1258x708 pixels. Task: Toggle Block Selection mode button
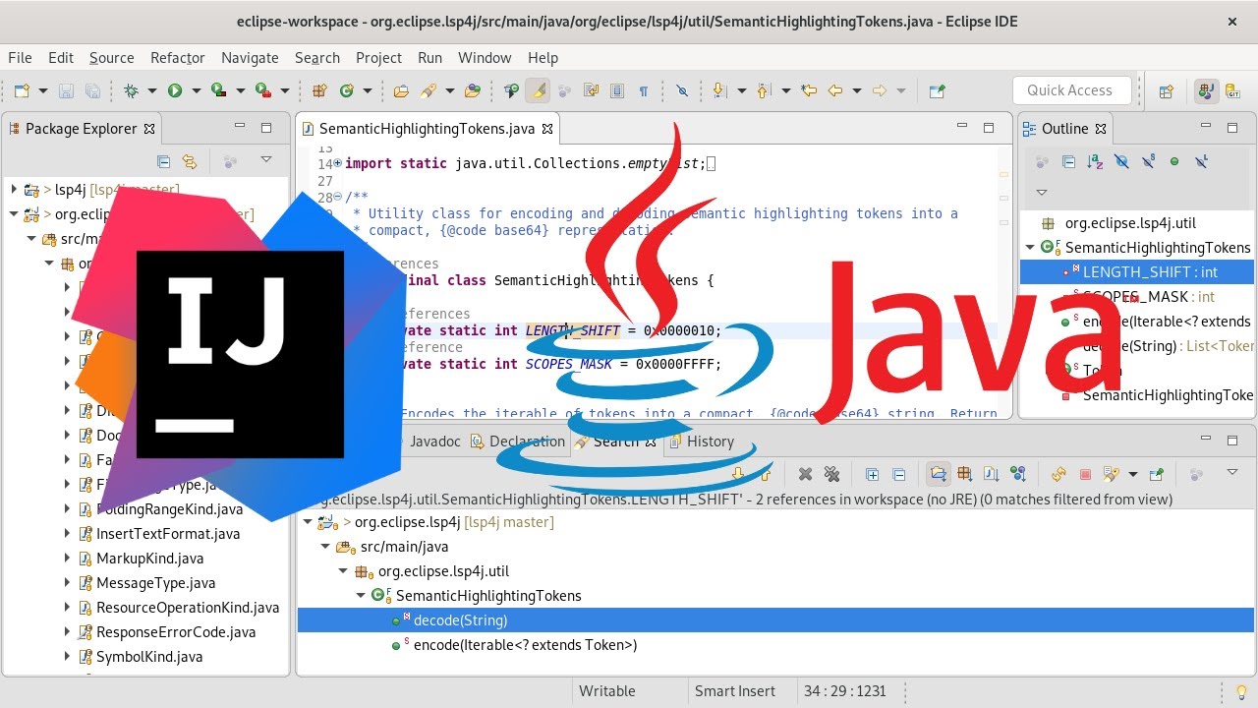point(617,90)
